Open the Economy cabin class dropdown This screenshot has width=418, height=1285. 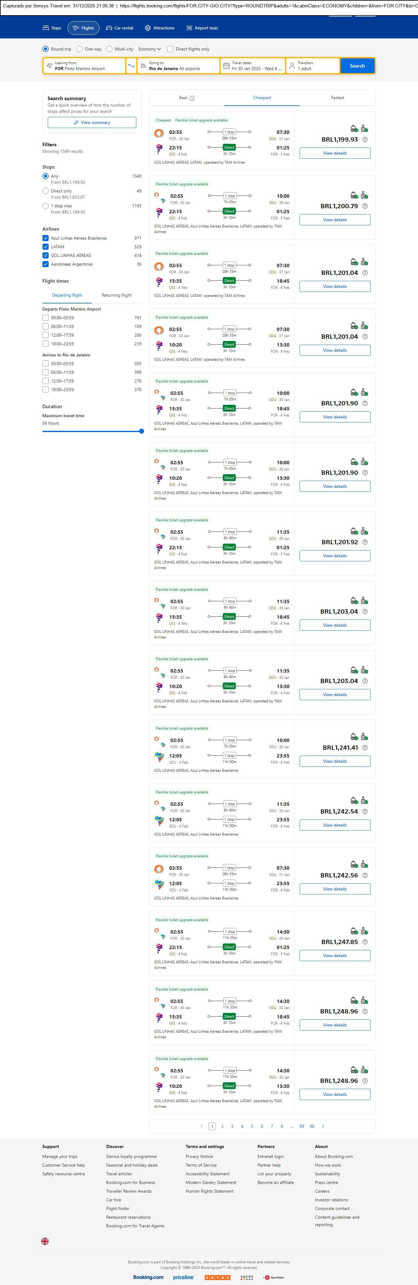(149, 49)
